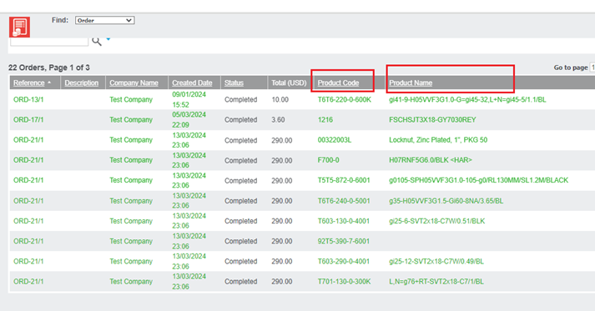
Task: Sort by the Created Date column header
Action: point(192,83)
